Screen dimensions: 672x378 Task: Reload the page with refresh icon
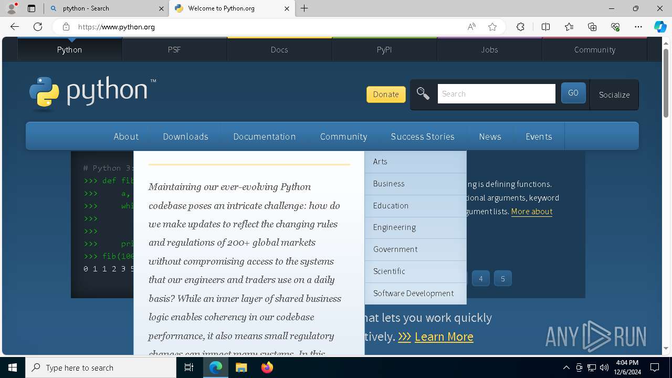(38, 27)
